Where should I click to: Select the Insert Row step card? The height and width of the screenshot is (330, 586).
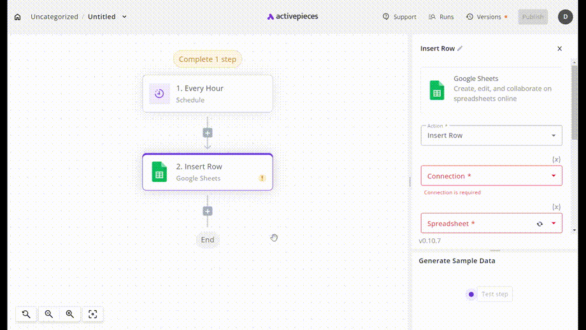click(208, 172)
